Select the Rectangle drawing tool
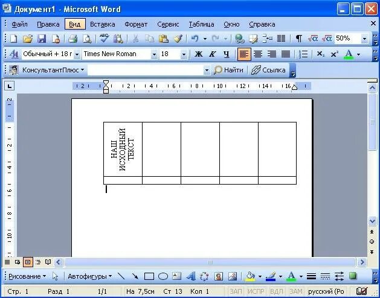The width and height of the screenshot is (380, 298). [149, 276]
